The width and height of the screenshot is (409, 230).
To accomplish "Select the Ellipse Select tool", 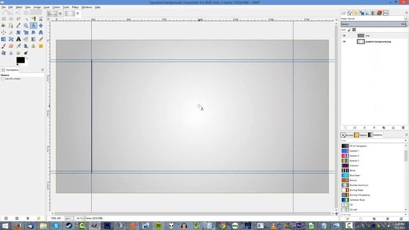I will tap(11, 19).
